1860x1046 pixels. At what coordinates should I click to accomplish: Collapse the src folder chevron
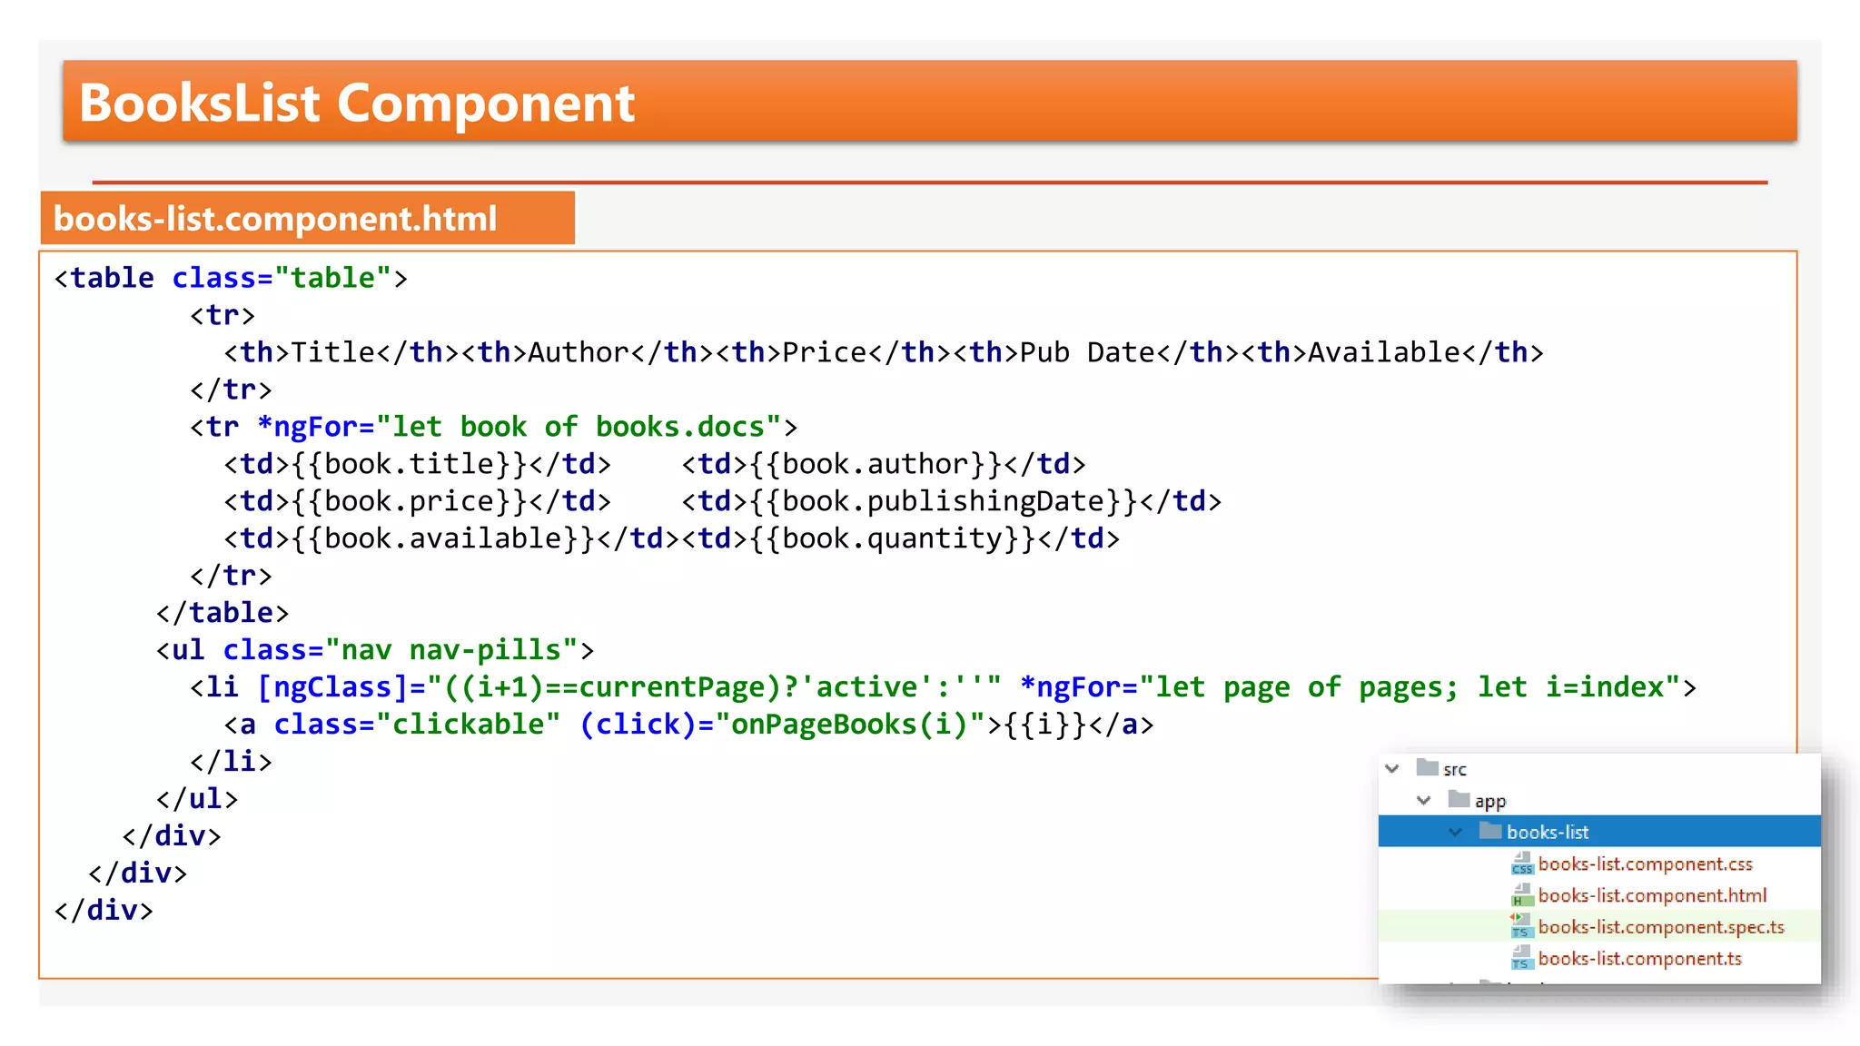1391,769
